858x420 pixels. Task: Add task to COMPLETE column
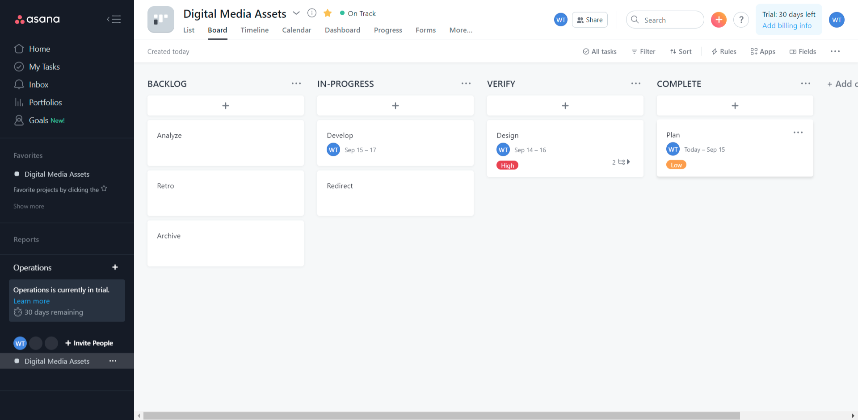tap(735, 105)
